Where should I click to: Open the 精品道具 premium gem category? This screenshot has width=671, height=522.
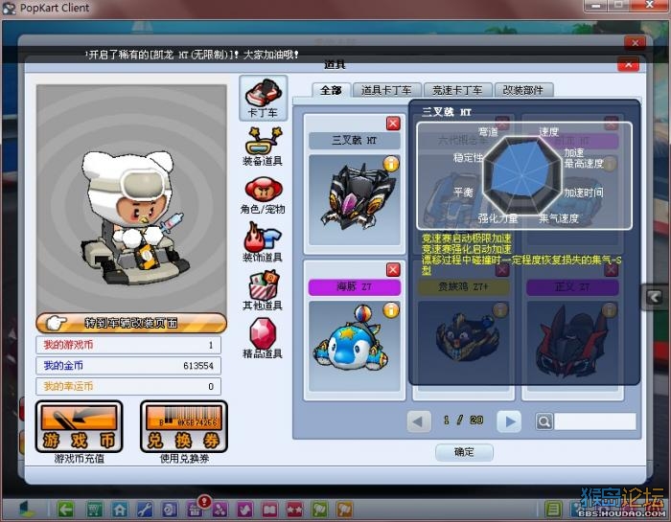pyautogui.click(x=263, y=339)
